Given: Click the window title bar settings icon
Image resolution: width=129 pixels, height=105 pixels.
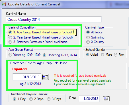Looking at the screenshot, I should (x=4, y=4).
